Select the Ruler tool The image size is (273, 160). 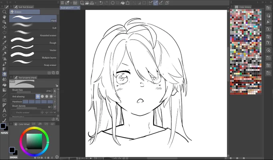click(4, 105)
